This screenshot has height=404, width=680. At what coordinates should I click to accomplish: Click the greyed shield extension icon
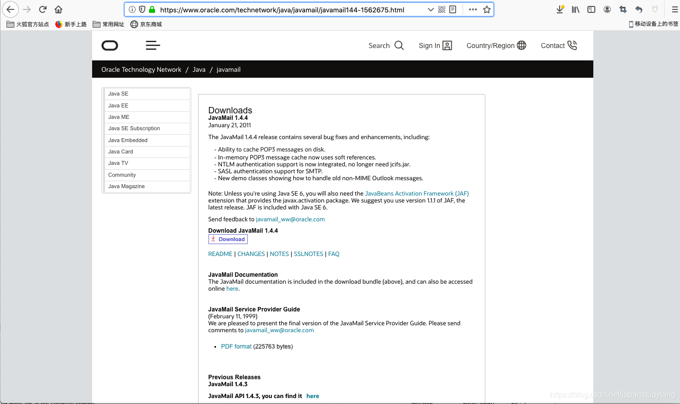[655, 9]
